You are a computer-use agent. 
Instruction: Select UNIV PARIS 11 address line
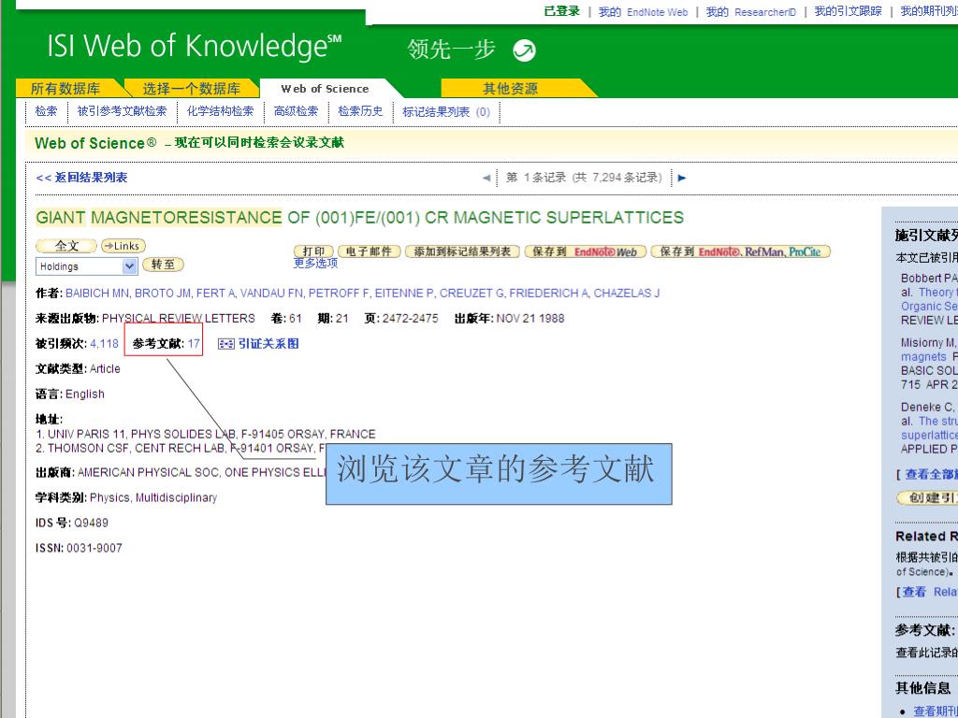point(205,434)
